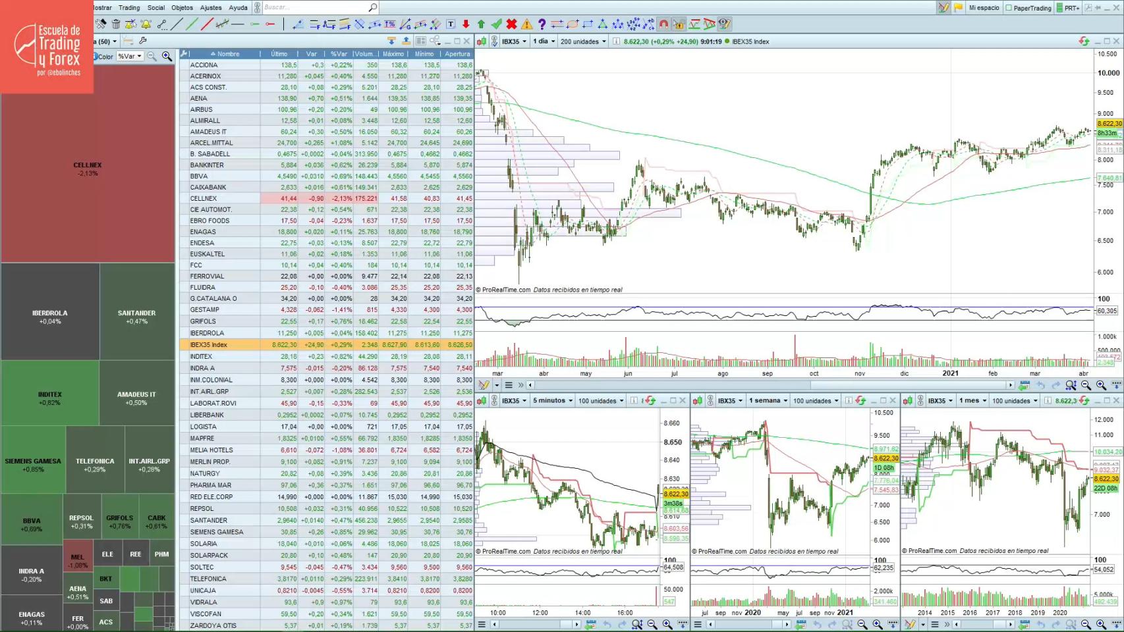Open 100 unidades dropdown on weekly chart
The image size is (1124, 632).
pos(816,400)
